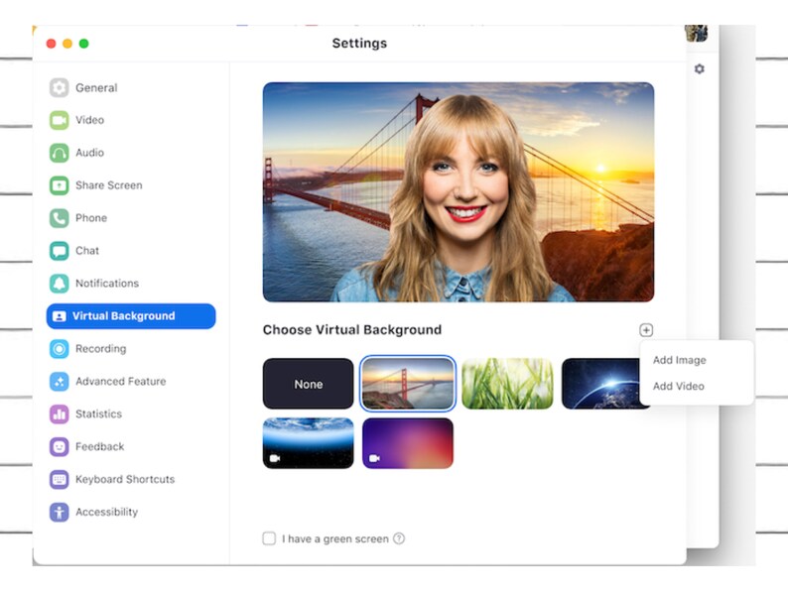
Task: Open the Chat settings section
Action: click(x=87, y=251)
